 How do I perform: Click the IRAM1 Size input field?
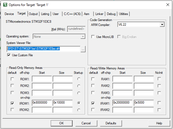(143, 103)
